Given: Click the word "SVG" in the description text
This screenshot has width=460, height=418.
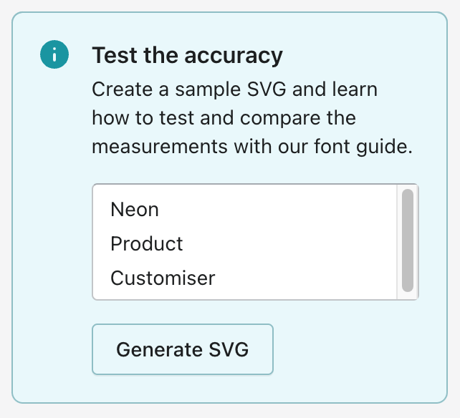Looking at the screenshot, I should (267, 91).
